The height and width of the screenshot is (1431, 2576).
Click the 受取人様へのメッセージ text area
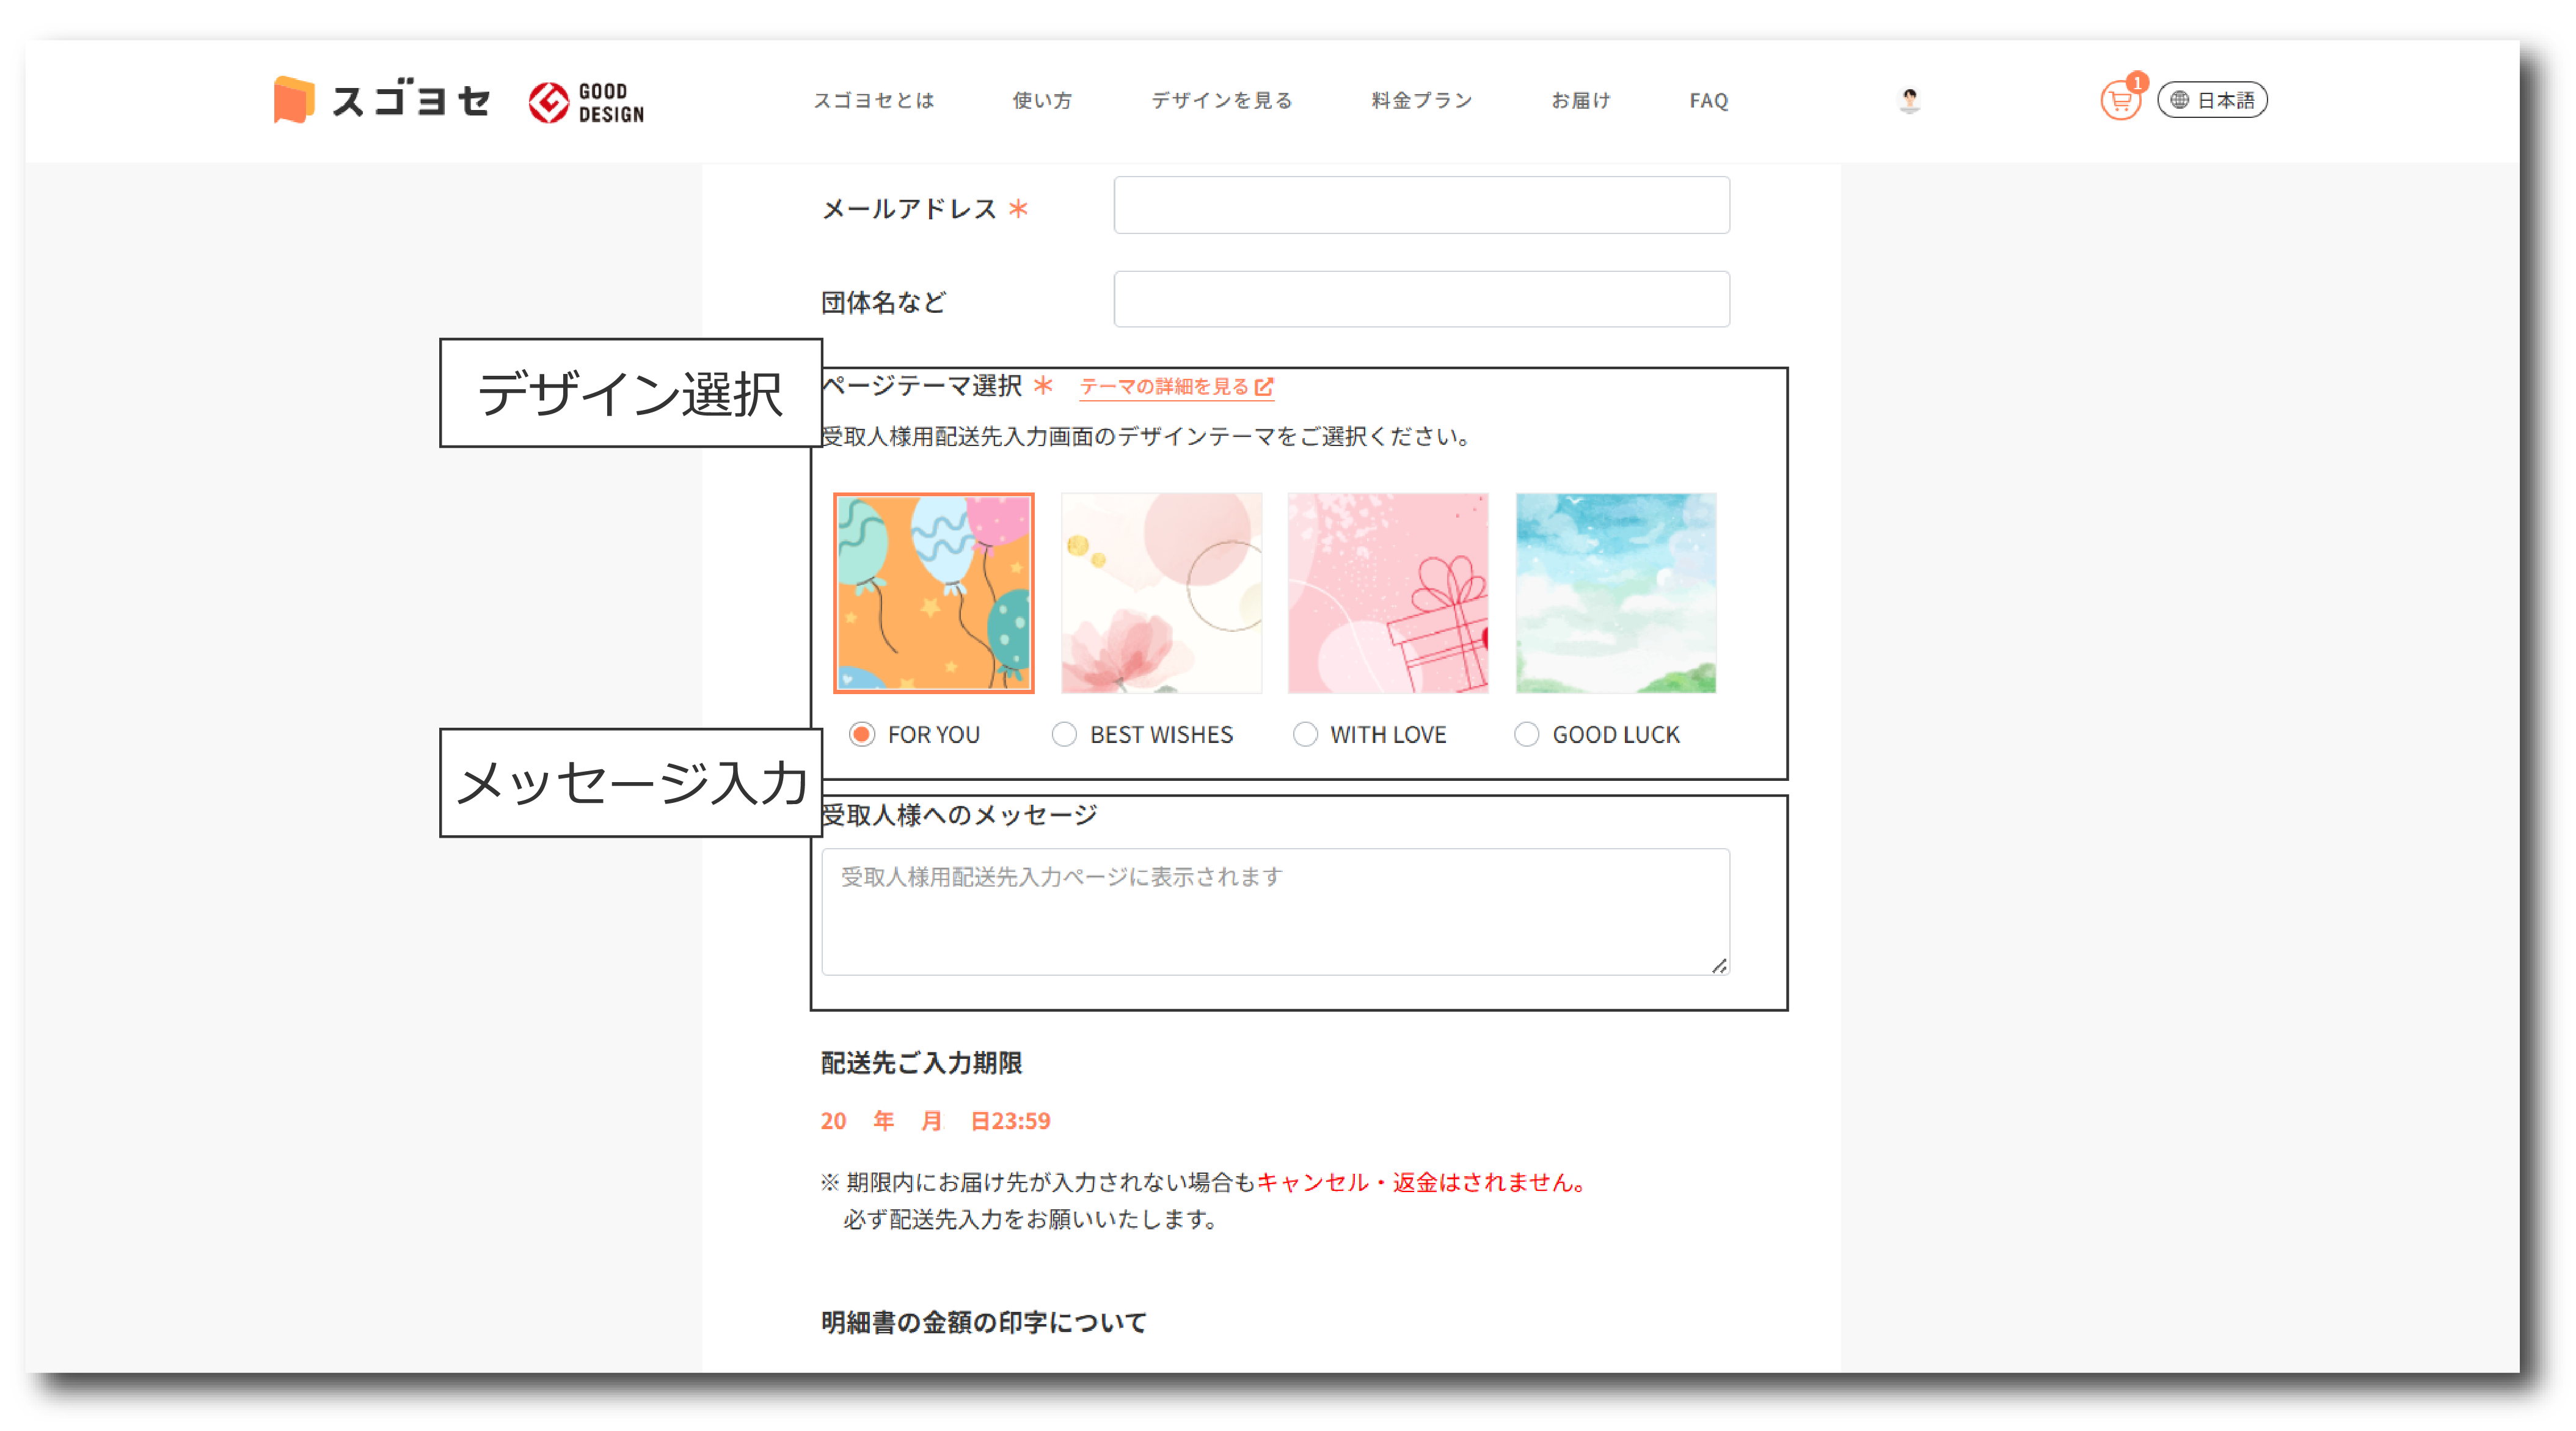pos(1275,912)
